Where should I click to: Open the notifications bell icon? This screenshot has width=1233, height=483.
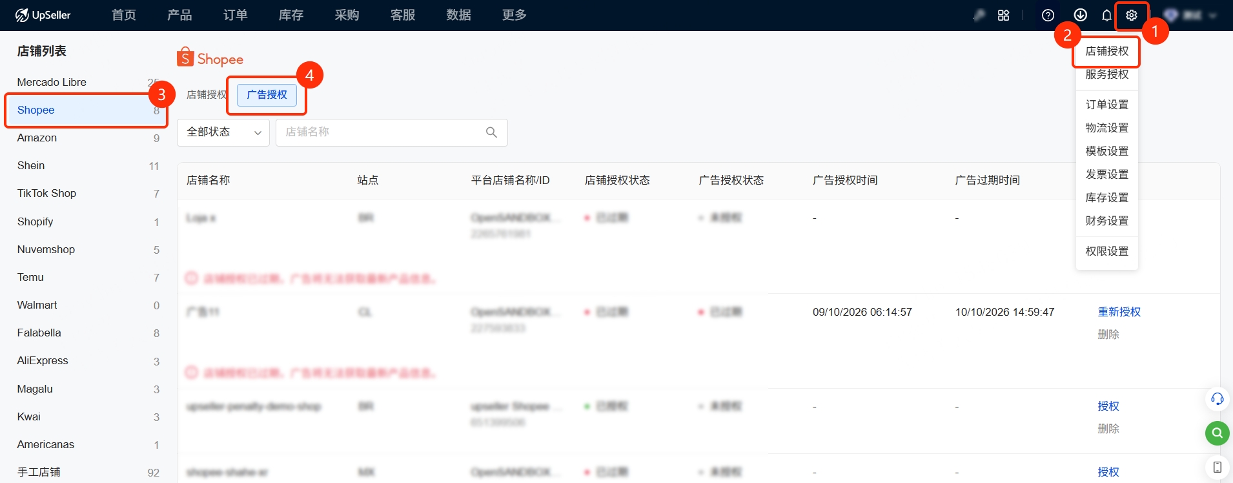1106,15
